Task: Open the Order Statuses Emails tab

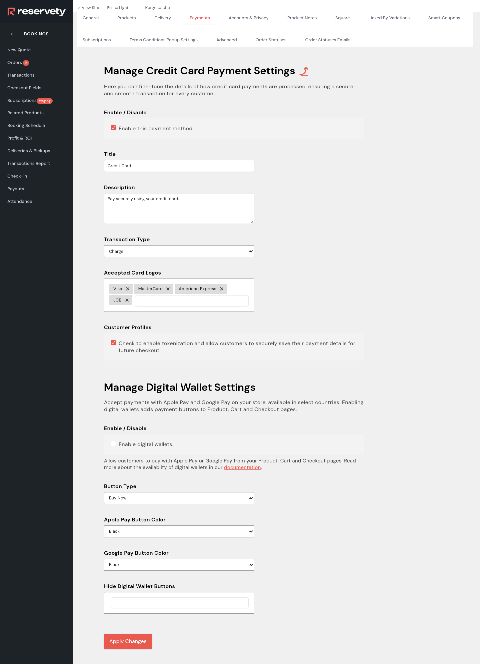Action: click(x=328, y=40)
